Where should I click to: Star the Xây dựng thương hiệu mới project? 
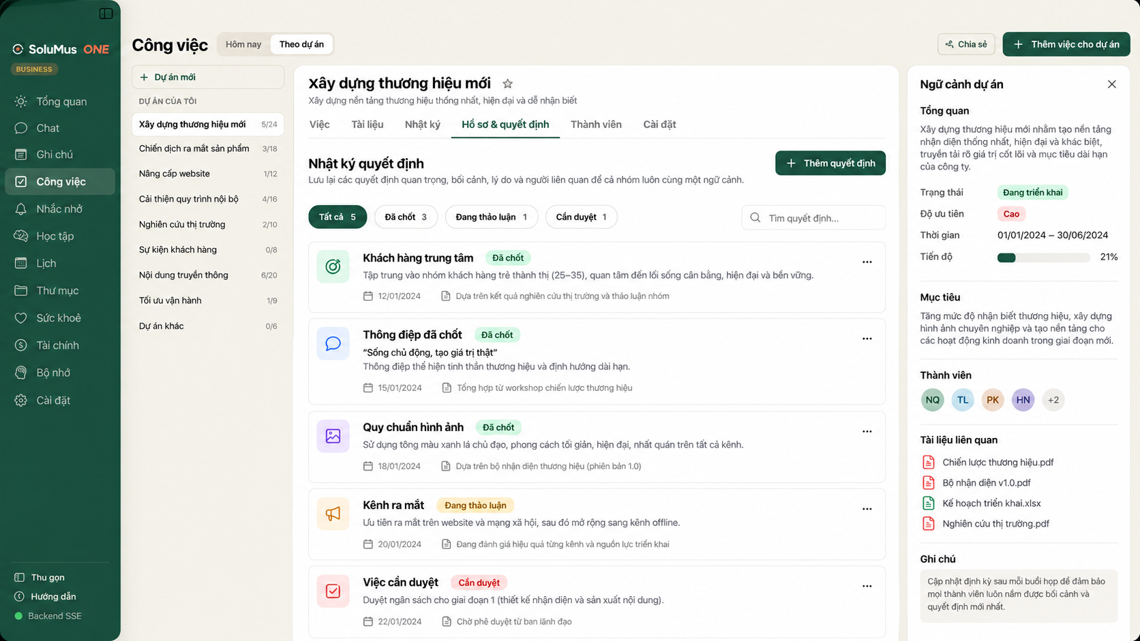pyautogui.click(x=507, y=84)
